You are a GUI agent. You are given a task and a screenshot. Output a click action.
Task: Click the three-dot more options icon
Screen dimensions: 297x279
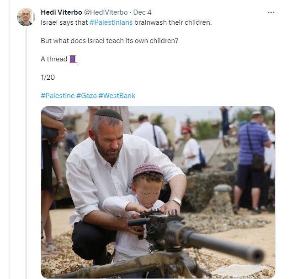click(x=271, y=12)
